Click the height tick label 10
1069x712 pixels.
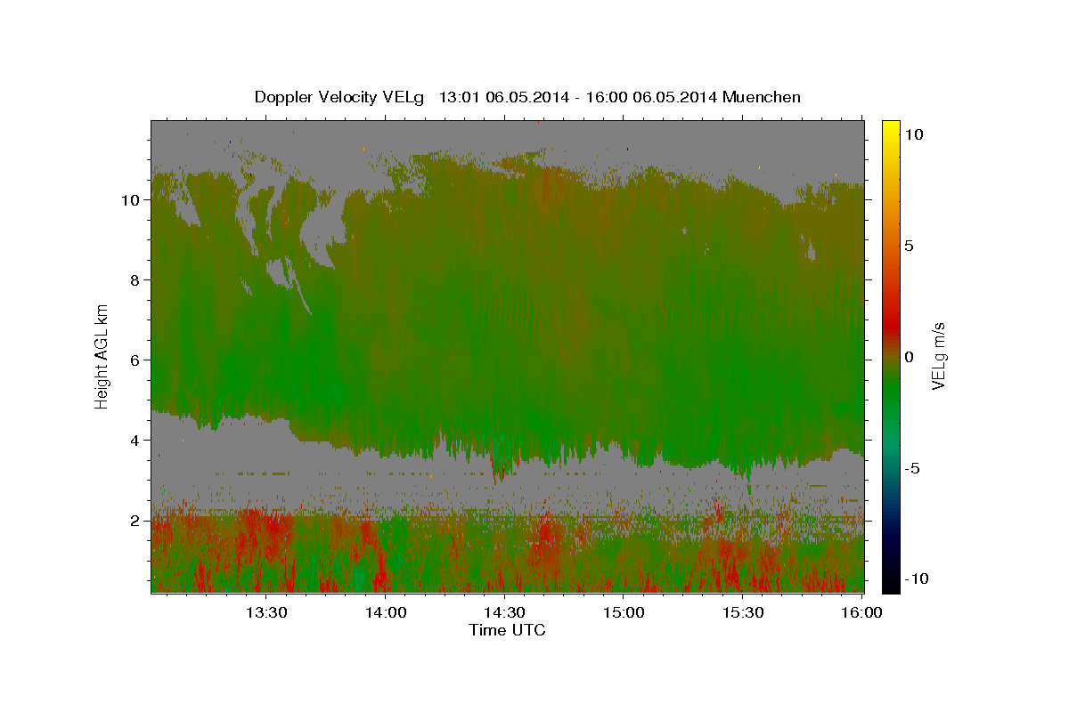point(130,200)
